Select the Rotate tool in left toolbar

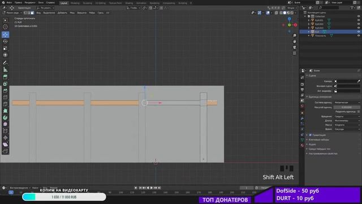[5, 41]
